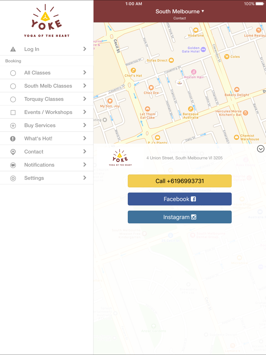Tap the chevron arrow on All Classes row

coord(85,73)
